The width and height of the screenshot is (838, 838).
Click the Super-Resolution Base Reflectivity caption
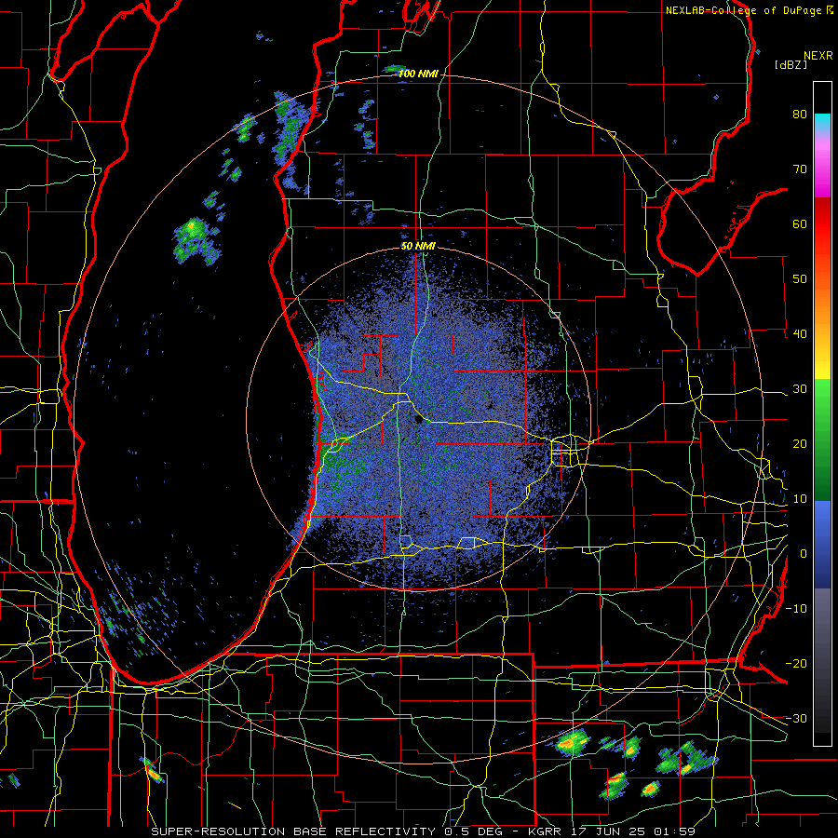pos(424,831)
